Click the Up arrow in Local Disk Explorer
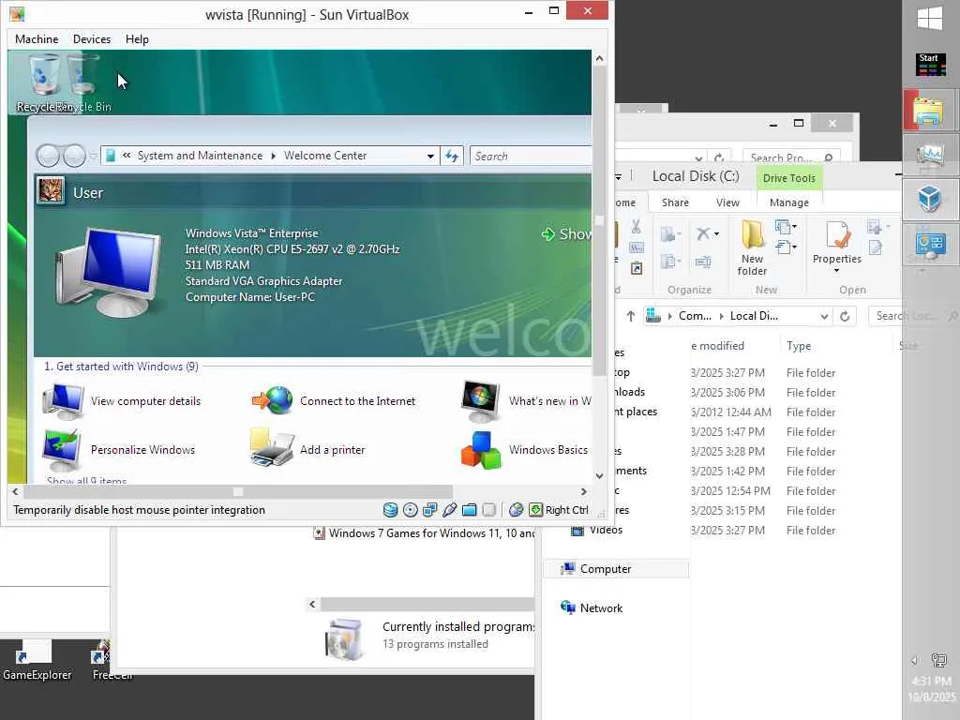The image size is (960, 720). (x=631, y=316)
